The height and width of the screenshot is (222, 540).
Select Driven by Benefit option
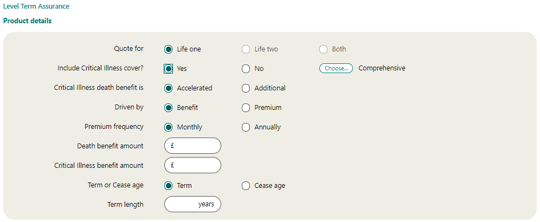[169, 108]
